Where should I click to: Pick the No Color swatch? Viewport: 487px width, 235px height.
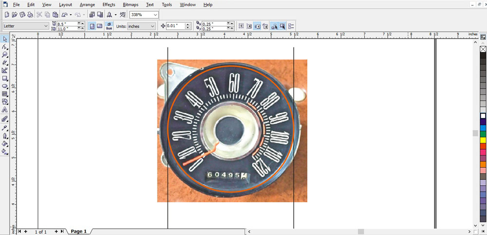tap(483, 49)
